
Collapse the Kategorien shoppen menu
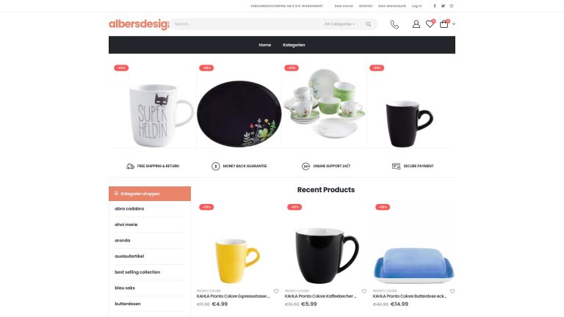150,194
